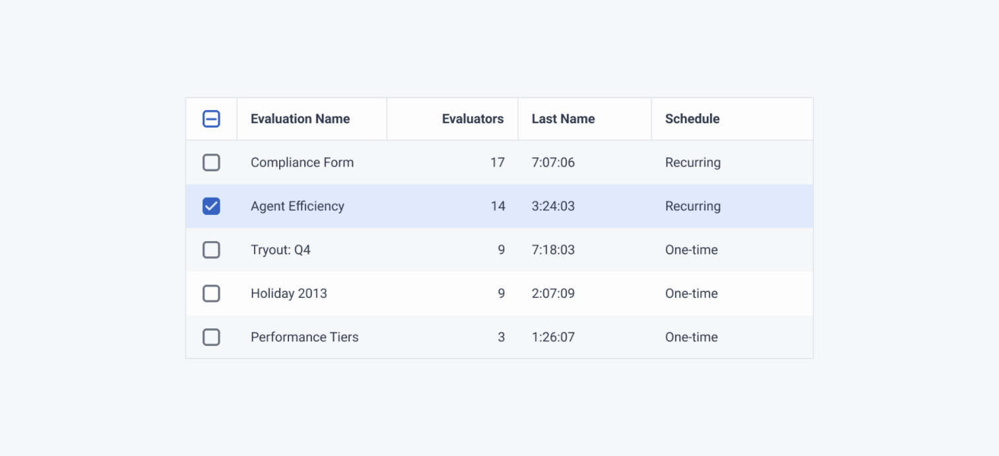
Task: Click Recurring in the Compliance Form row
Action: pyautogui.click(x=693, y=163)
